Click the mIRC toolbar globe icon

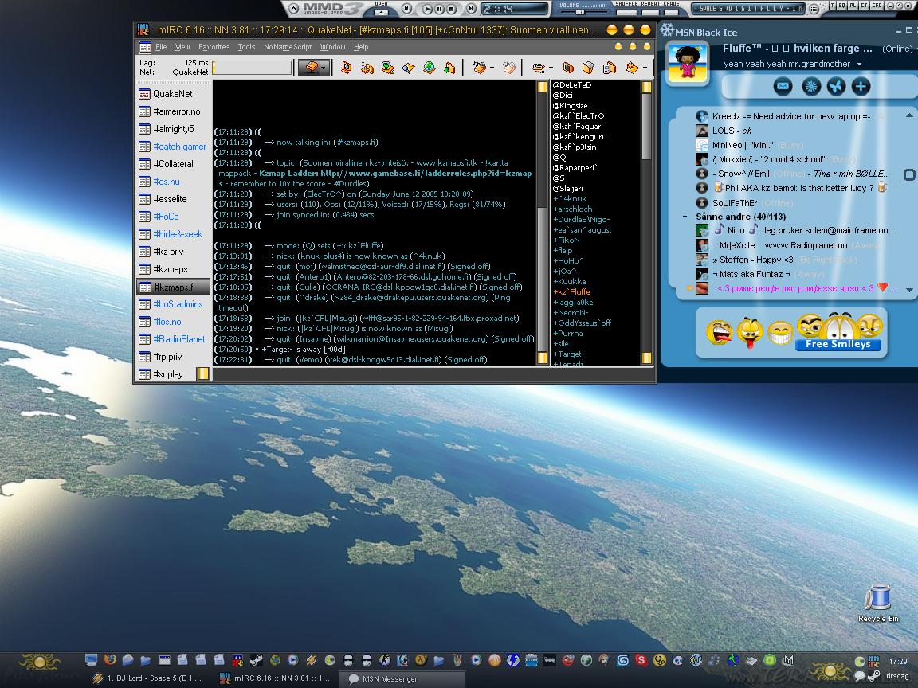click(x=430, y=68)
